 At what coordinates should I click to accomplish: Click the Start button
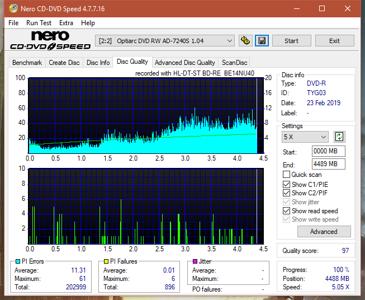click(291, 41)
